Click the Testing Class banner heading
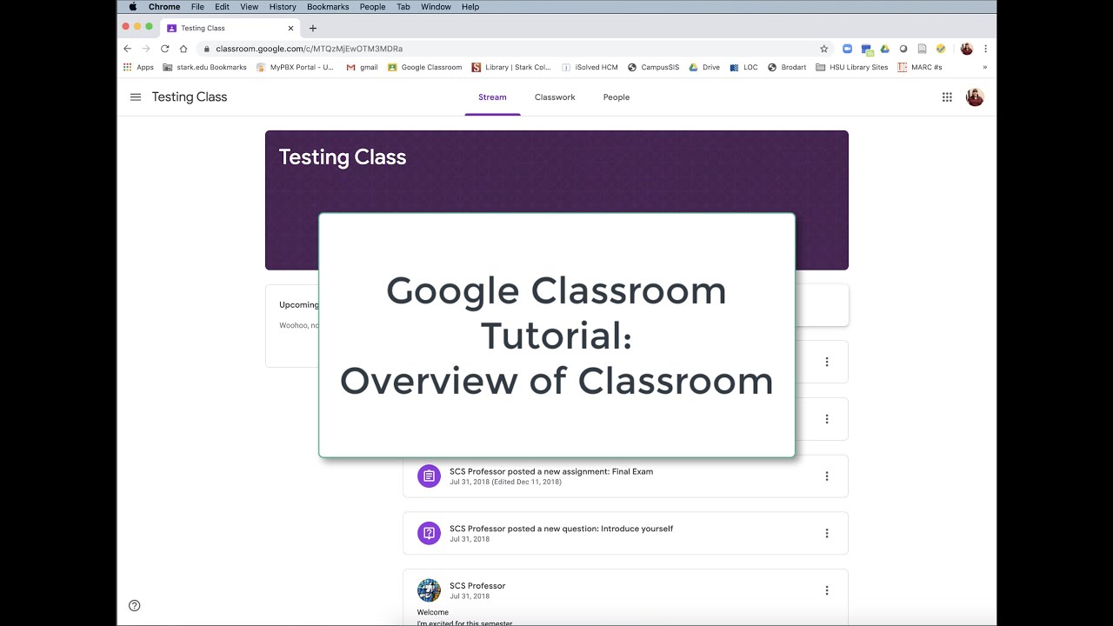This screenshot has height=626, width=1113. pos(343,157)
